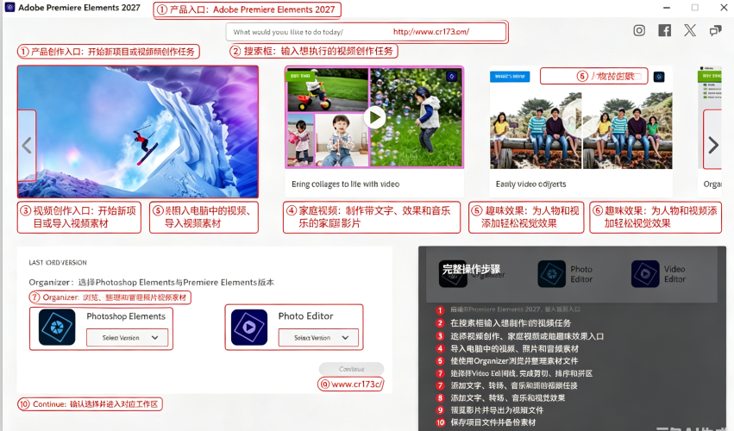The width and height of the screenshot is (734, 431).
Task: Select the Video Editor icon in dark panel
Action: click(645, 274)
